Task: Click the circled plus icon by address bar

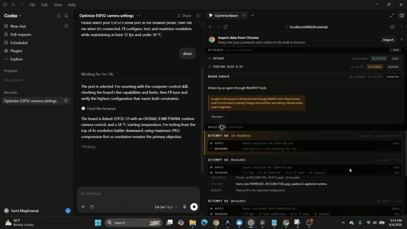Action: click(392, 27)
